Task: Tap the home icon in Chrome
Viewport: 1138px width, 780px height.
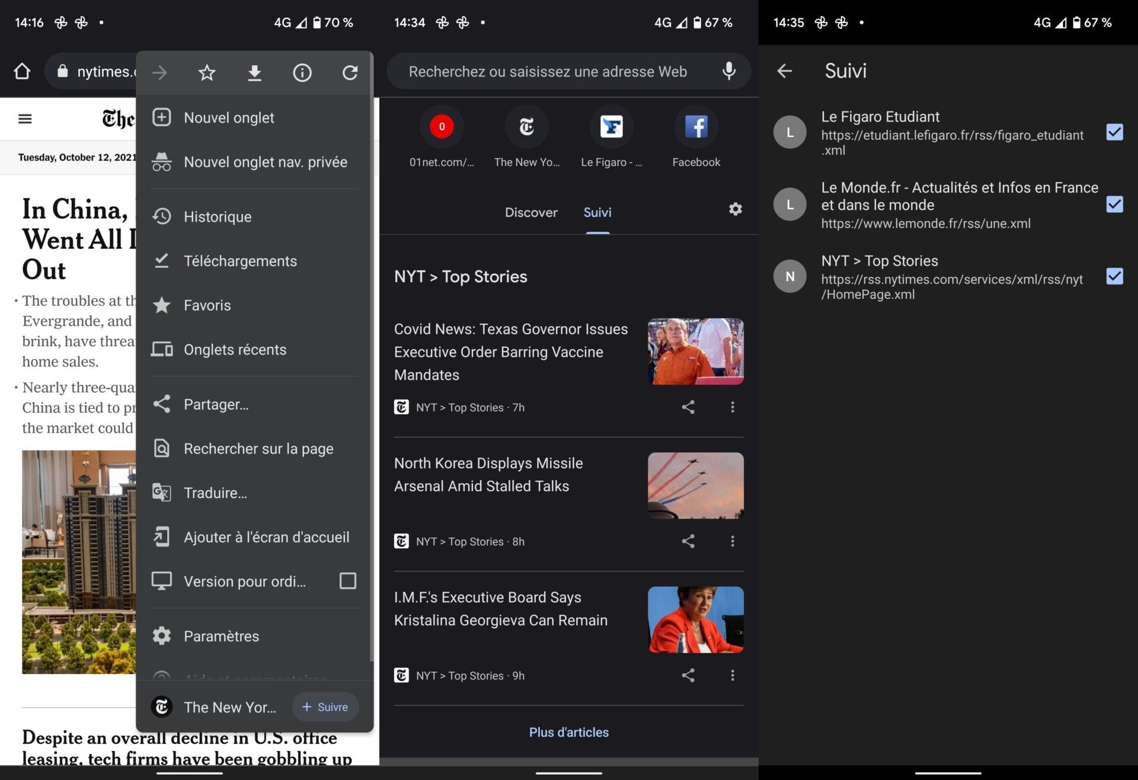Action: click(x=22, y=72)
